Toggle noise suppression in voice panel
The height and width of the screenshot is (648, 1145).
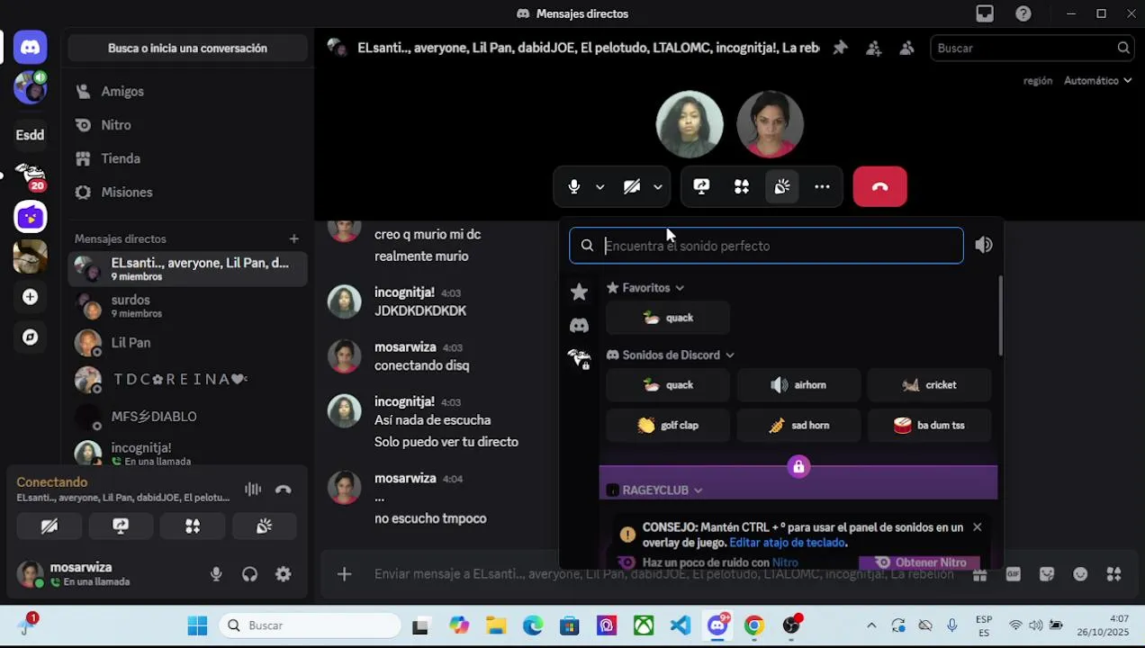[x=253, y=490]
